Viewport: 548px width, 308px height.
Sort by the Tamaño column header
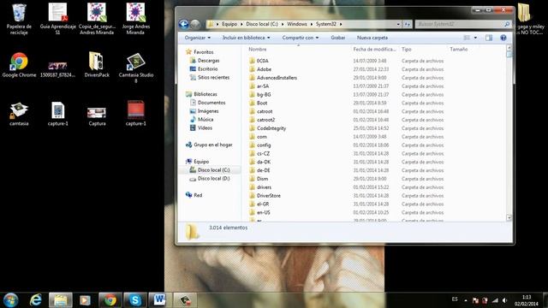[459, 50]
